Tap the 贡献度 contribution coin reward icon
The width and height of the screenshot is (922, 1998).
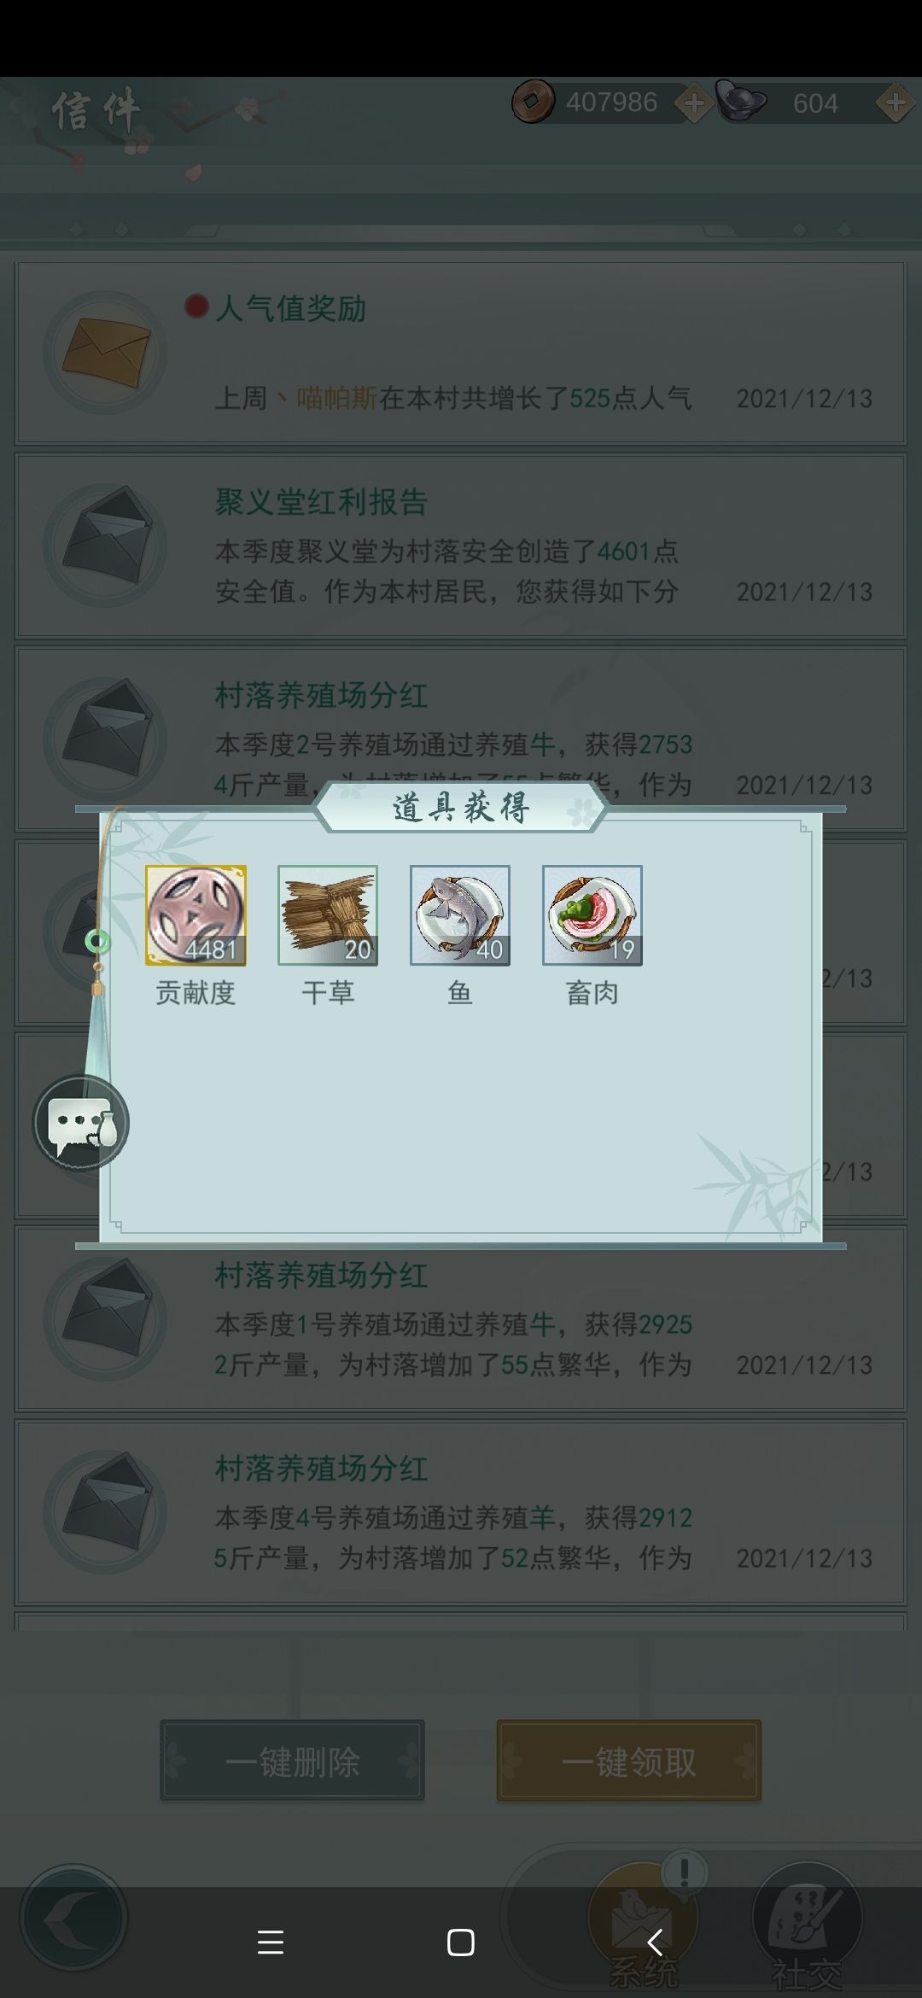coord(195,915)
